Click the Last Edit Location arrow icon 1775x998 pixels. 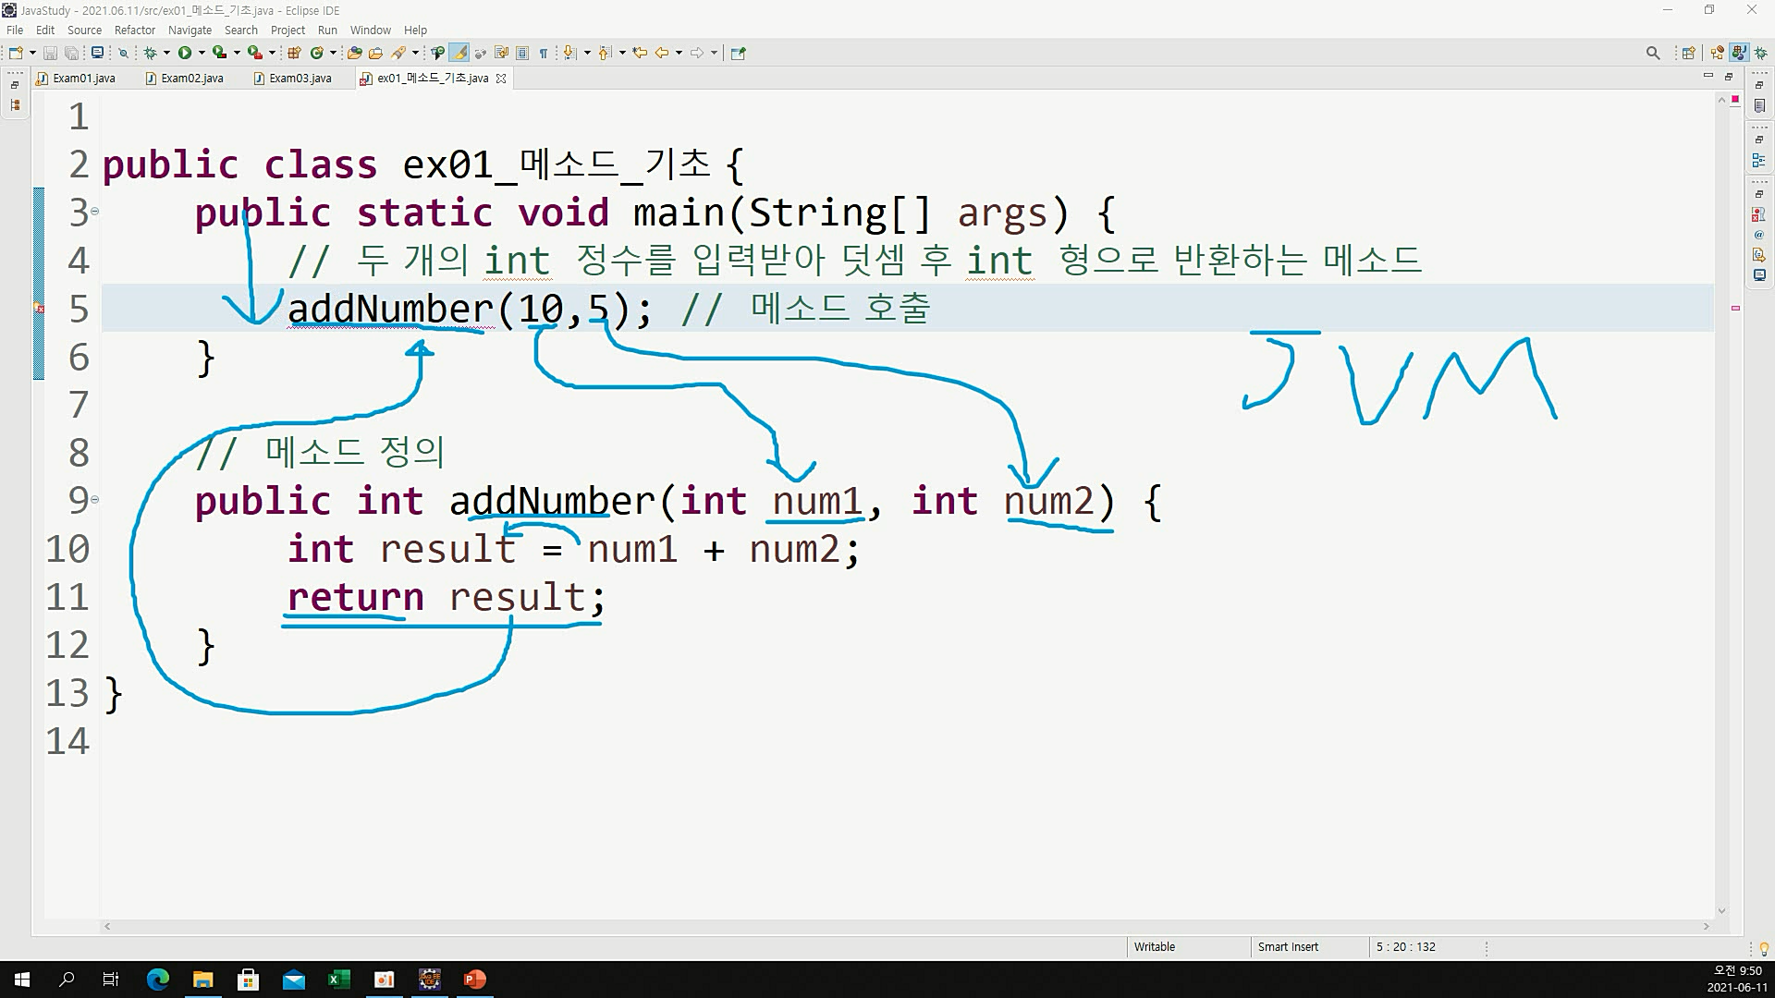click(640, 53)
